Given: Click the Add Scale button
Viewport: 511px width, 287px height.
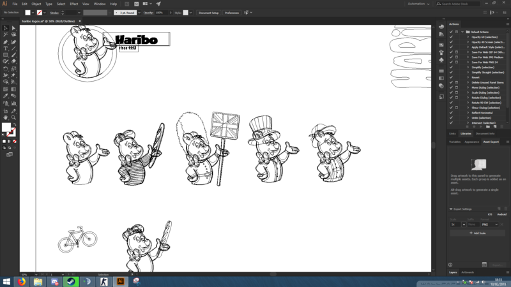Looking at the screenshot, I should (477, 233).
